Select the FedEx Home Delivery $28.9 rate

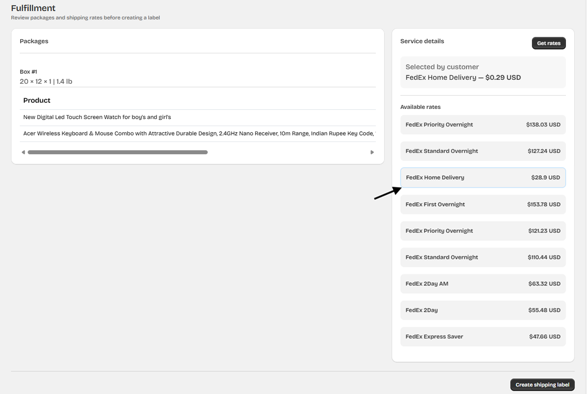pos(483,178)
